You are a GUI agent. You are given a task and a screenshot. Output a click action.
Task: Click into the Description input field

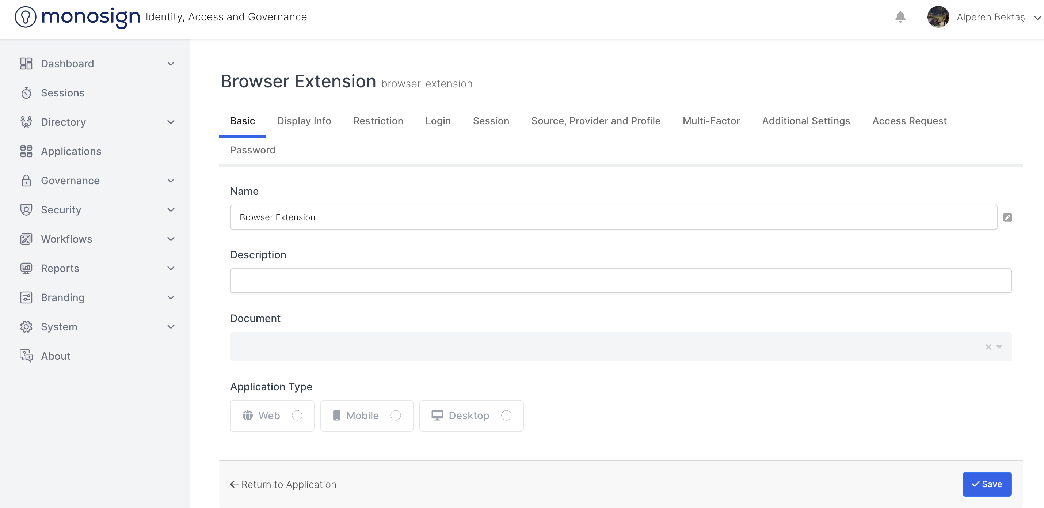[620, 281]
